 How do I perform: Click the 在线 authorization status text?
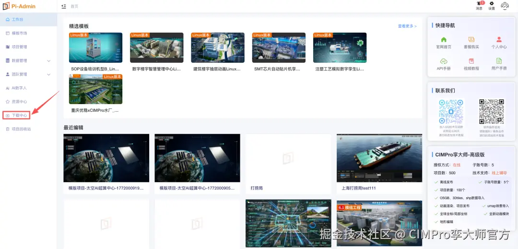pos(457,165)
